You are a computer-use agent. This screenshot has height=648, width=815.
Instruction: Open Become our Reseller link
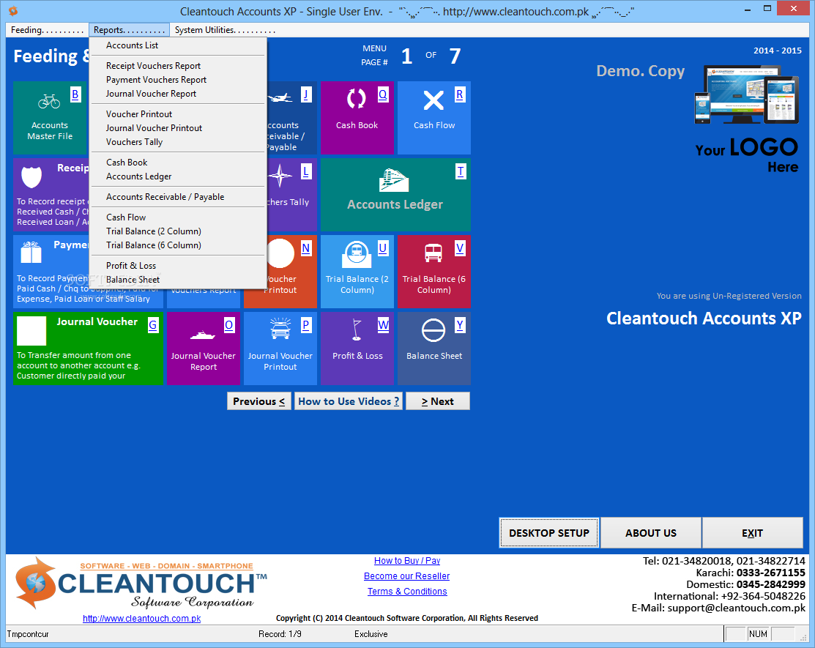coord(407,576)
